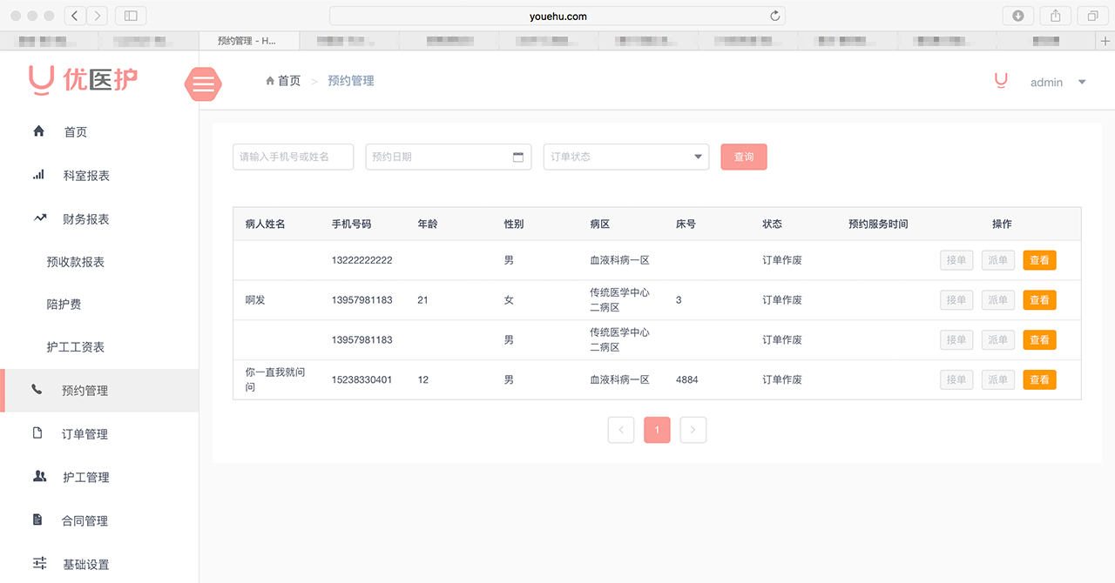This screenshot has height=583, width=1115.
Task: Open the calendar icon in date field
Action: [x=518, y=157]
